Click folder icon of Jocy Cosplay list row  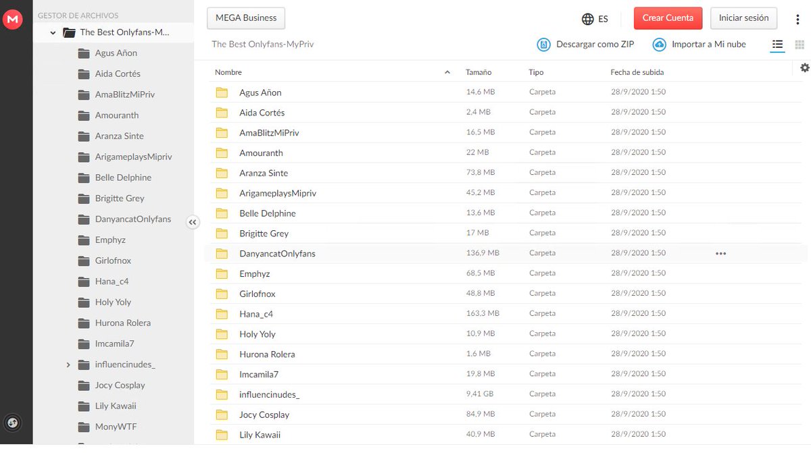pyautogui.click(x=222, y=415)
